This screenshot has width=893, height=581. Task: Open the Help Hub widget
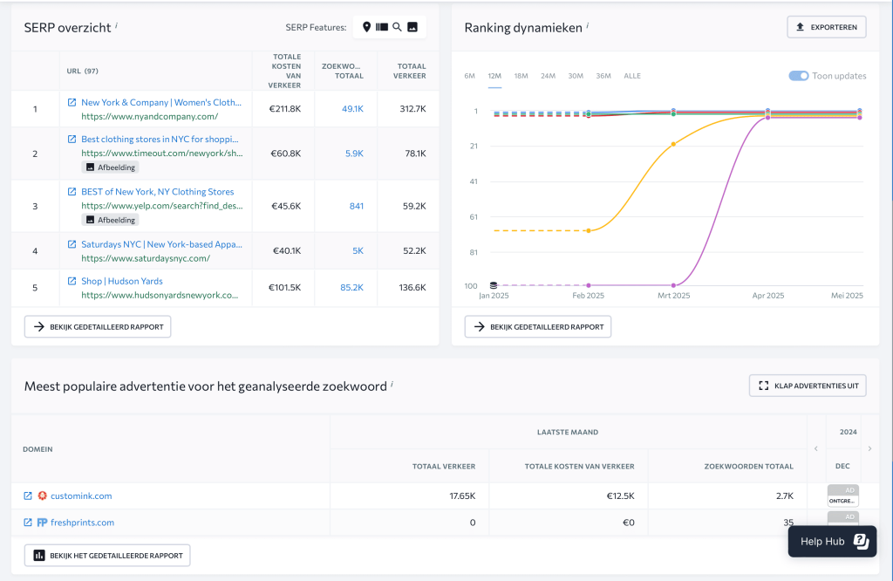pos(832,541)
